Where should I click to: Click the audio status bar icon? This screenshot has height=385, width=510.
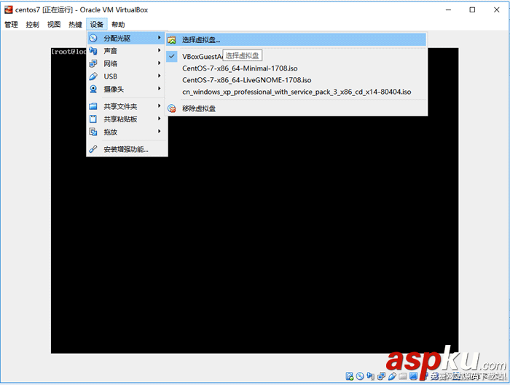(x=371, y=376)
